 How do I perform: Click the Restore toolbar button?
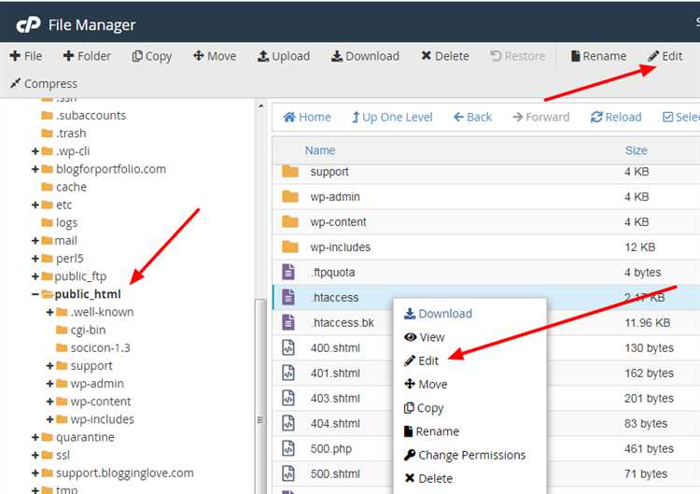pos(517,56)
